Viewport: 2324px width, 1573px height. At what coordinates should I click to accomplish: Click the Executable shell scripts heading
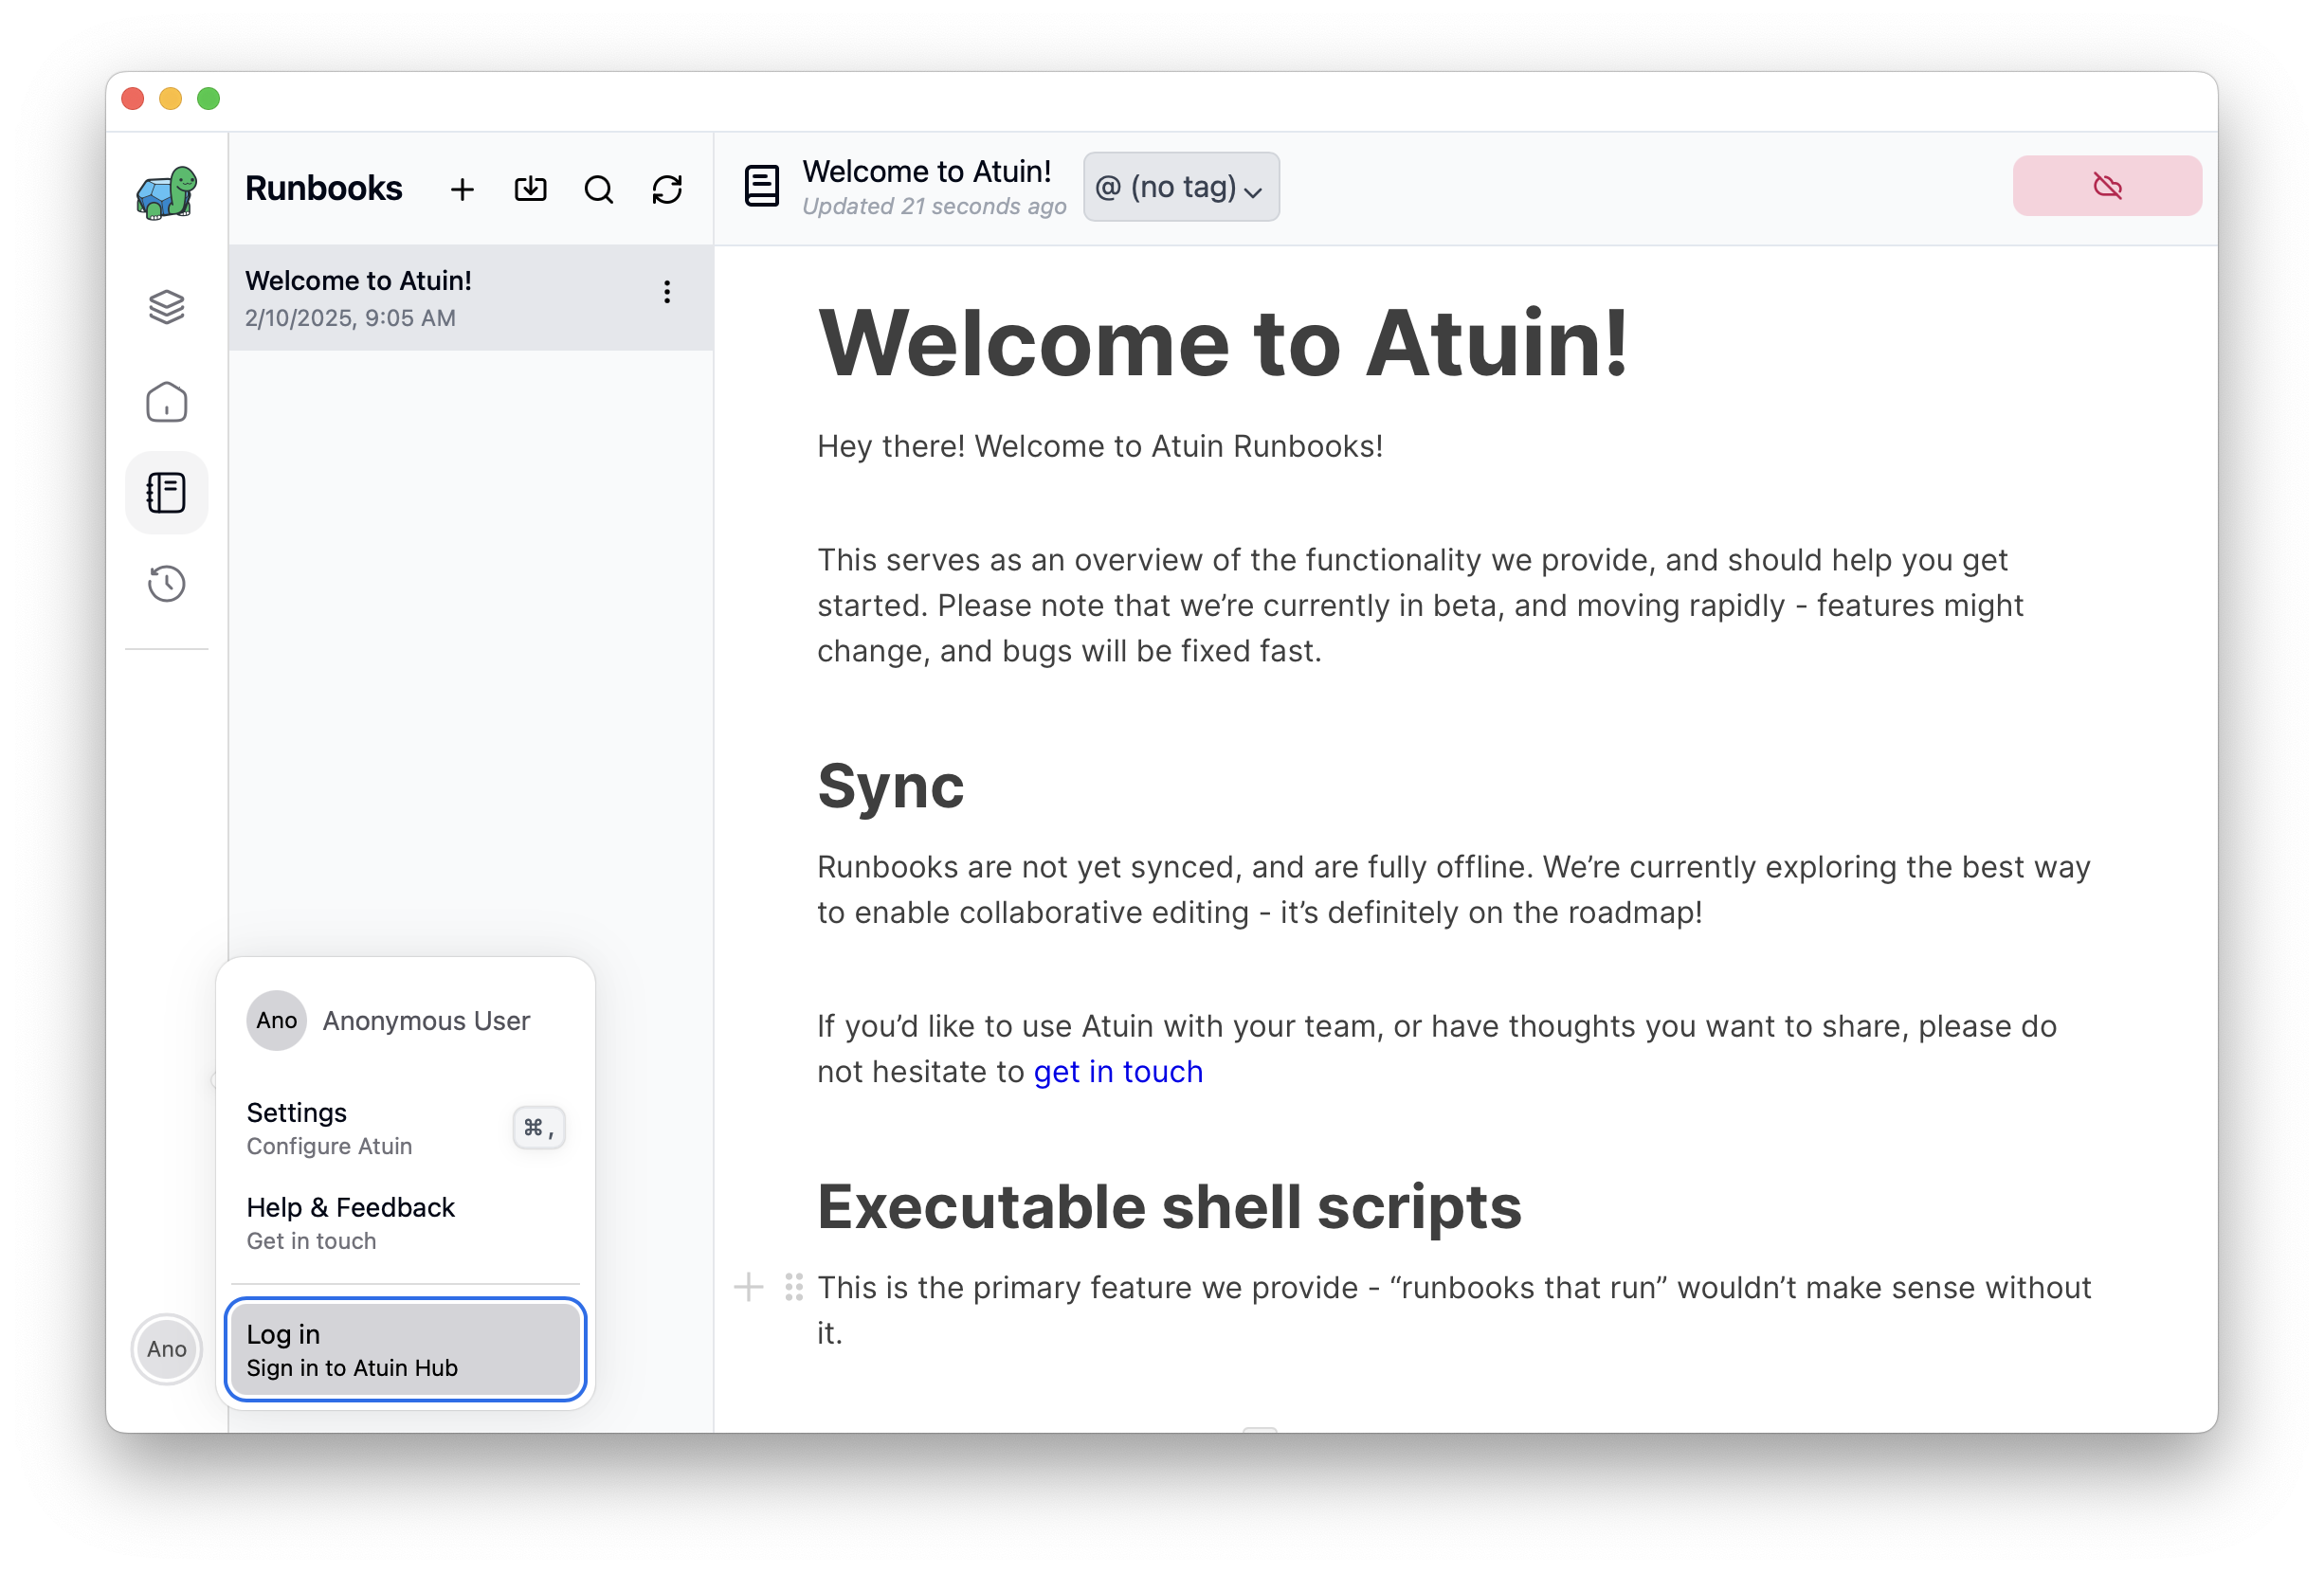click(1169, 1206)
